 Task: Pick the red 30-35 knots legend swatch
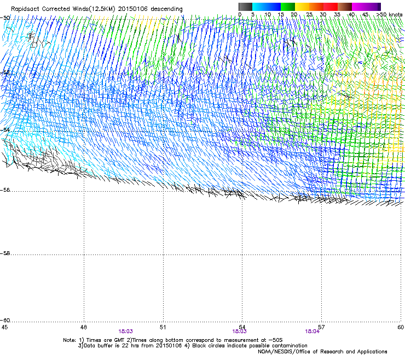pos(331,7)
